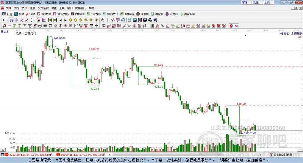Open the 公式选股 menu
Viewport: 303px width, 163px height.
43,8
